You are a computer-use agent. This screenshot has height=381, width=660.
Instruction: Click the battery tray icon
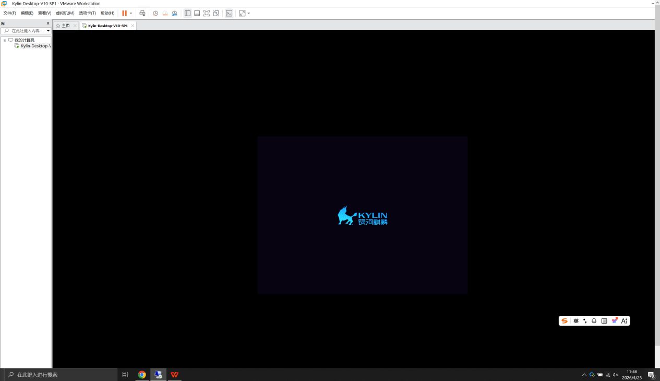600,375
